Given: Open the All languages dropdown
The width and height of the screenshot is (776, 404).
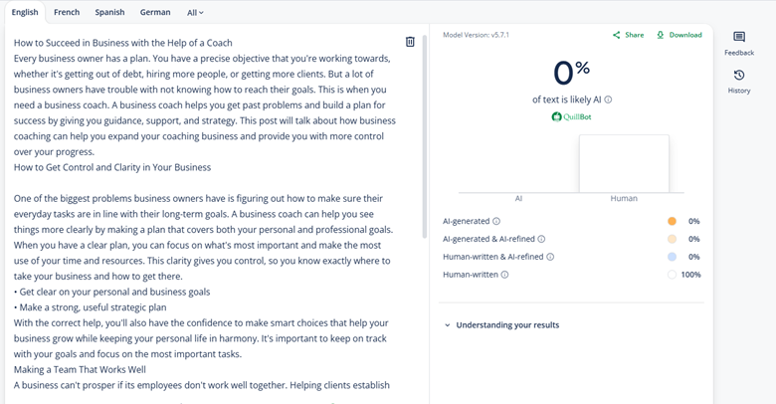Looking at the screenshot, I should pos(195,13).
